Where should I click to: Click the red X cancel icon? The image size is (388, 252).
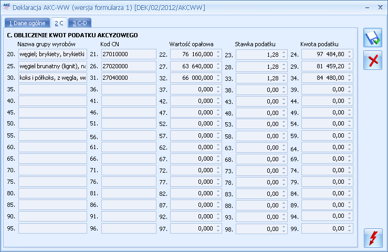[x=373, y=60]
